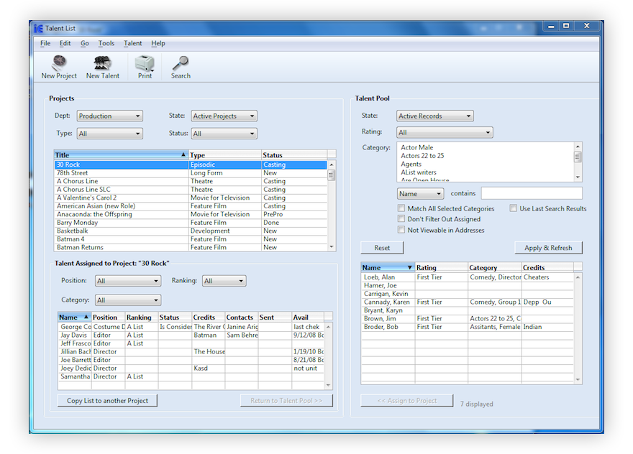Click the contains search text field
Image resolution: width=633 pixels, height=454 pixels.
[x=532, y=193]
